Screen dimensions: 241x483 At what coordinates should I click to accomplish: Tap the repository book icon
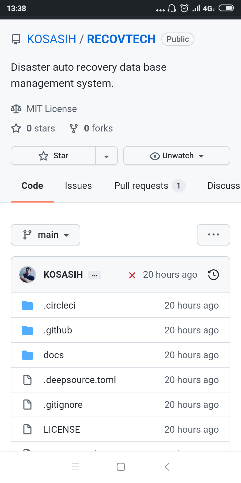coord(16,40)
